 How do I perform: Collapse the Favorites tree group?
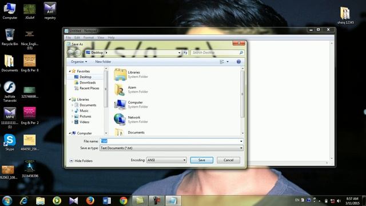[x=70, y=71]
